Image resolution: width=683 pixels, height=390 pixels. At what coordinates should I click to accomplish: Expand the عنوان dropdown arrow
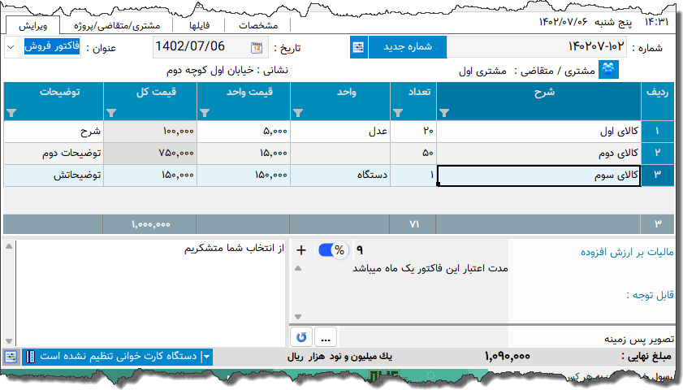pos(11,47)
